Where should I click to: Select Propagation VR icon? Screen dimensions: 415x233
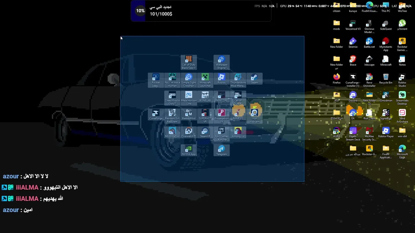tap(221, 116)
